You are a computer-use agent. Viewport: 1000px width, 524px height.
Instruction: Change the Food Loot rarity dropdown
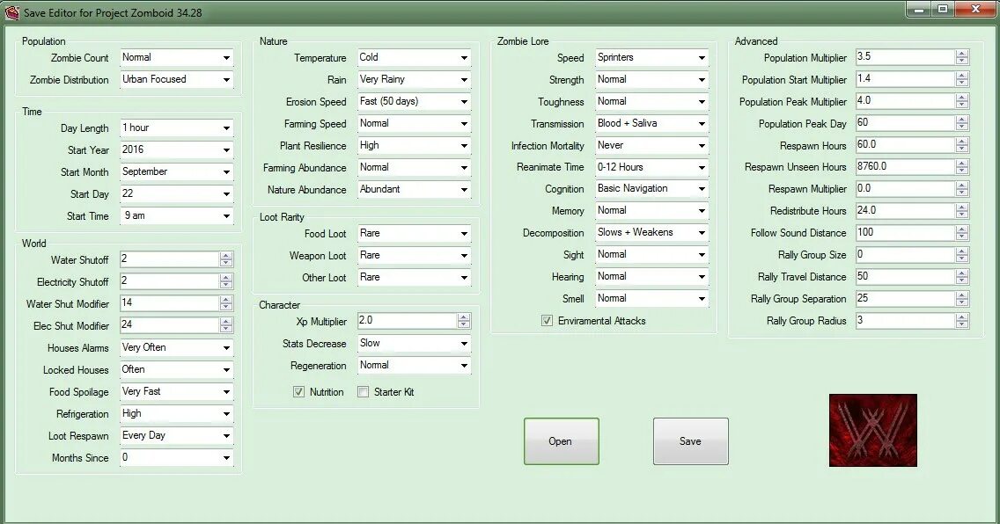pos(414,234)
